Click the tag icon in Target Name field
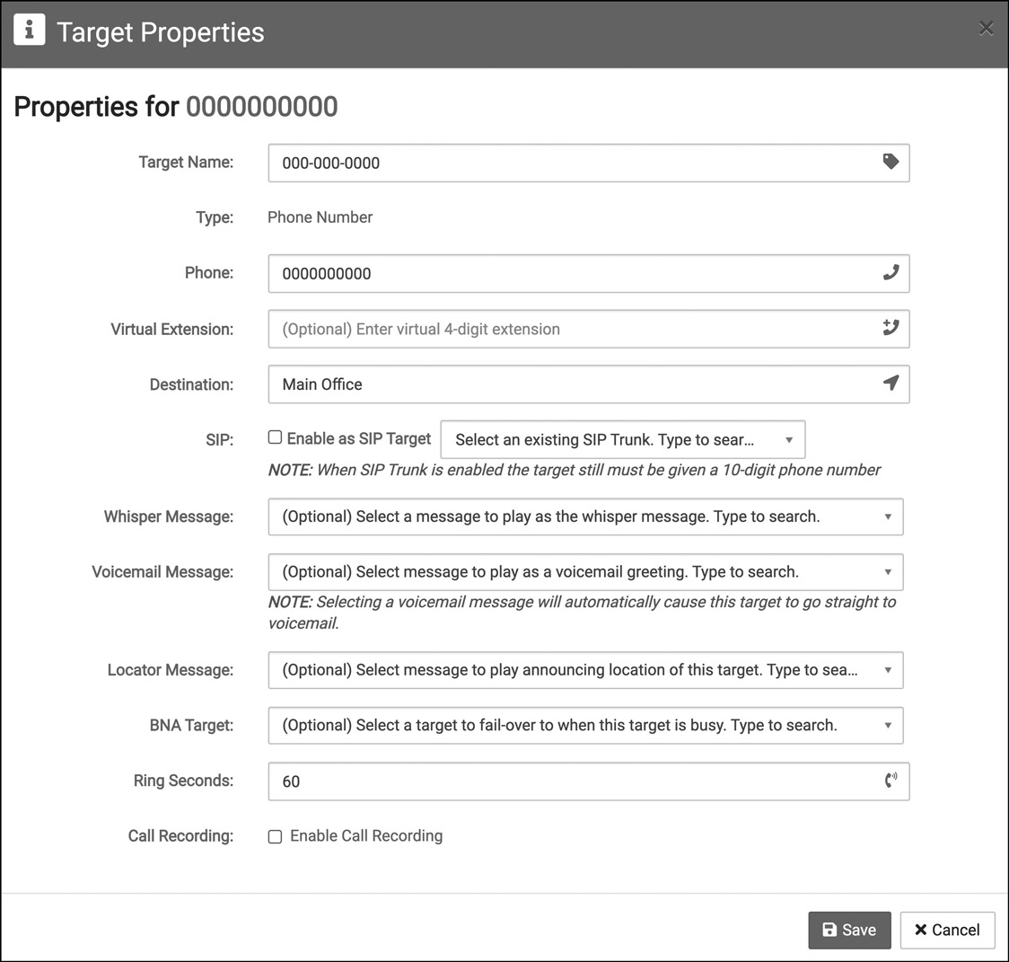 click(891, 163)
